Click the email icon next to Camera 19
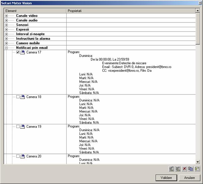 pyautogui.click(x=23, y=127)
